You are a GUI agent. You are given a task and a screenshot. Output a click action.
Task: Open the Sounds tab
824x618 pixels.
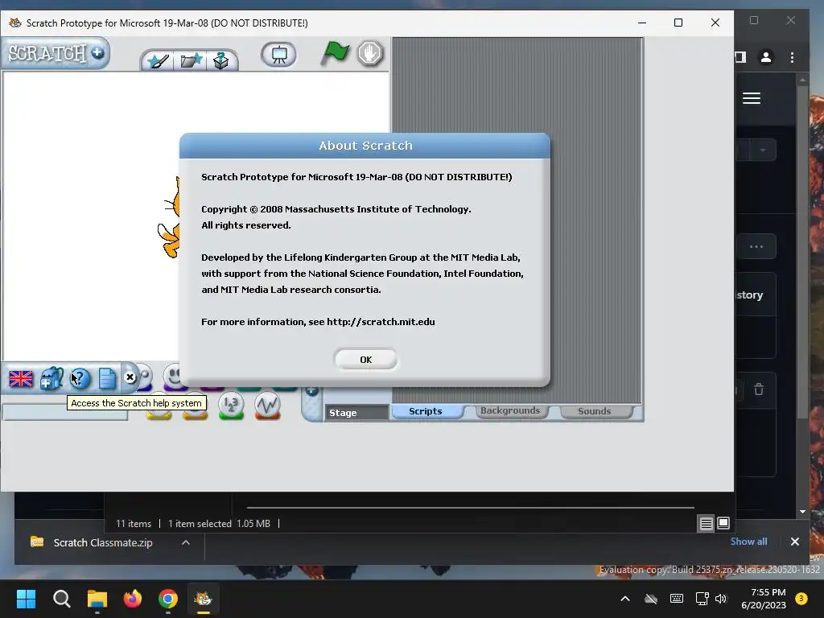click(595, 411)
